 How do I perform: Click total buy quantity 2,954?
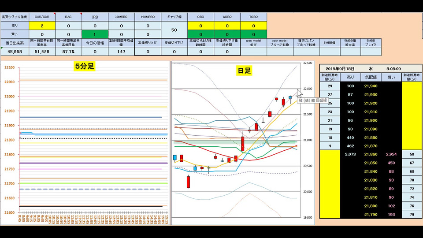[391, 154]
